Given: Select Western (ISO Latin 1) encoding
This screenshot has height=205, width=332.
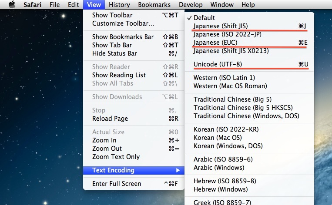Looking at the screenshot, I should coord(249,78).
